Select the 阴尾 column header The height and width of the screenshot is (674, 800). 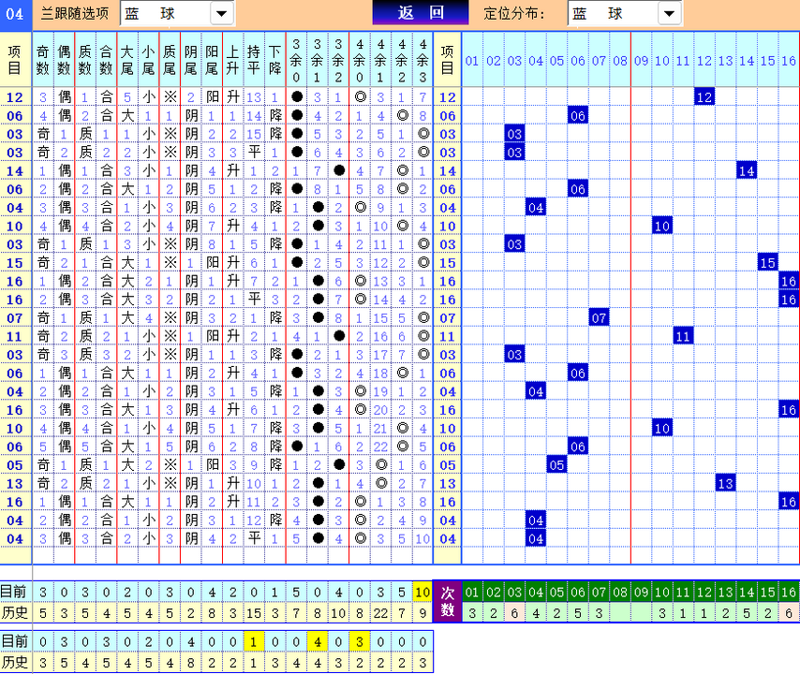pos(191,60)
